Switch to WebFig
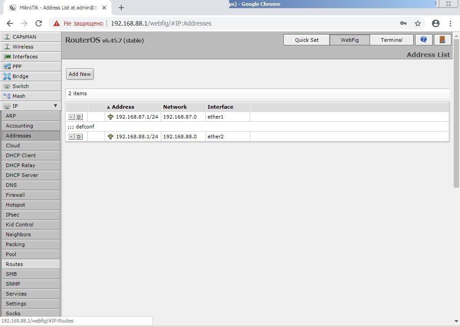The width and height of the screenshot is (460, 327). (349, 40)
